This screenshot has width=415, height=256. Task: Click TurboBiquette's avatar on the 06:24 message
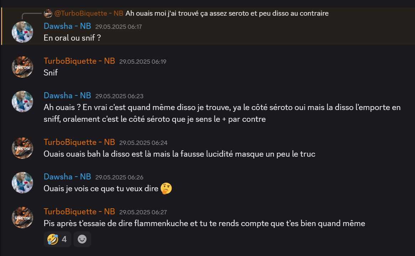[22, 148]
